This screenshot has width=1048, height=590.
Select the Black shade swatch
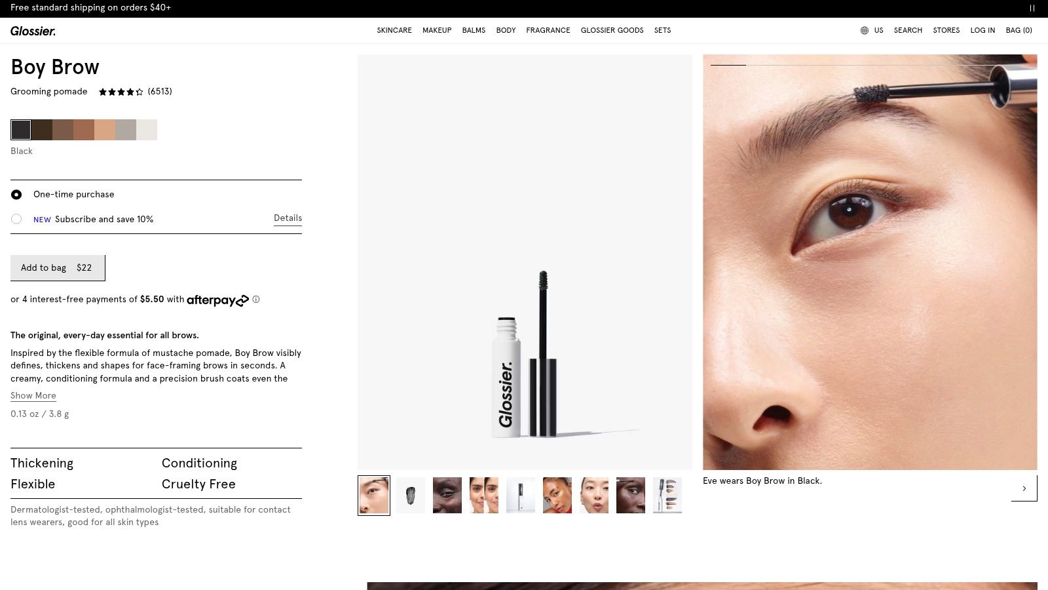click(21, 130)
